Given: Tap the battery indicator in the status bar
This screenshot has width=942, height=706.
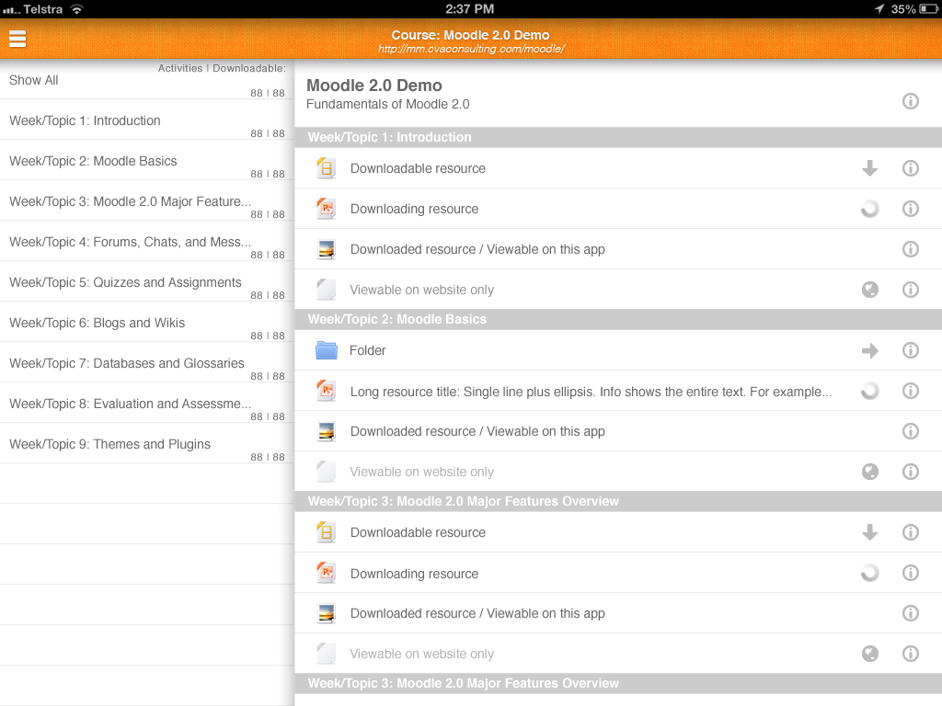Looking at the screenshot, I should (x=928, y=9).
